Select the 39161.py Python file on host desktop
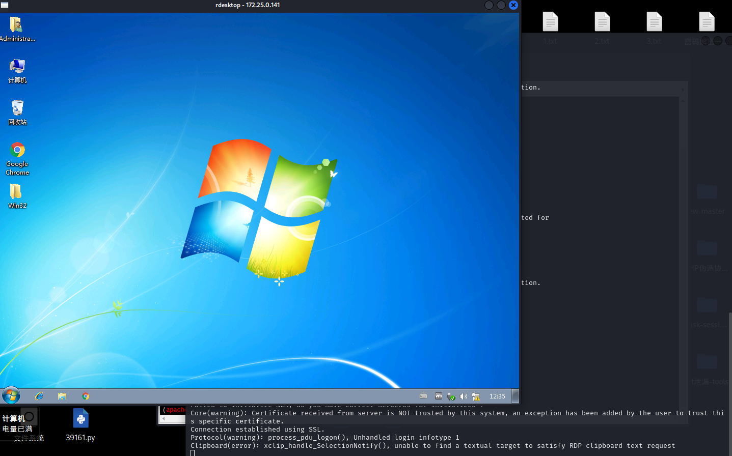Viewport: 732px width, 456px height. point(80,425)
